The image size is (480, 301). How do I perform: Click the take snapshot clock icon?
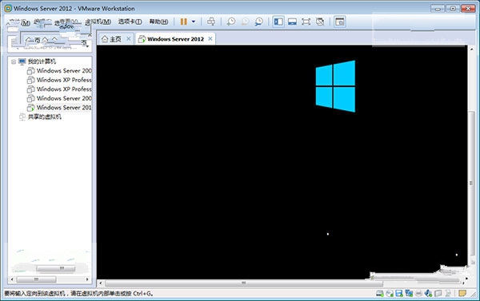231,22
